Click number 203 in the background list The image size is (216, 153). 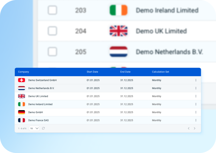click(x=81, y=10)
